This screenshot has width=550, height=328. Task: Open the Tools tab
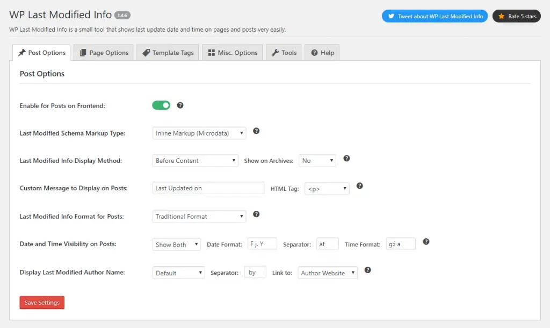click(x=284, y=53)
